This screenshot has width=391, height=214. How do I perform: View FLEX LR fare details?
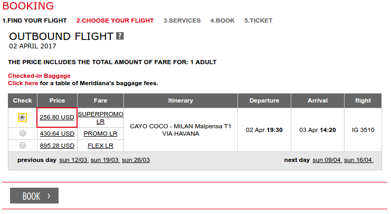tap(100, 146)
